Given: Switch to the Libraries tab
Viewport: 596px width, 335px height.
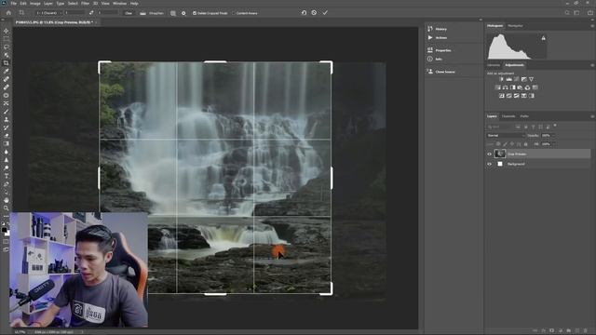Looking at the screenshot, I should click(494, 65).
